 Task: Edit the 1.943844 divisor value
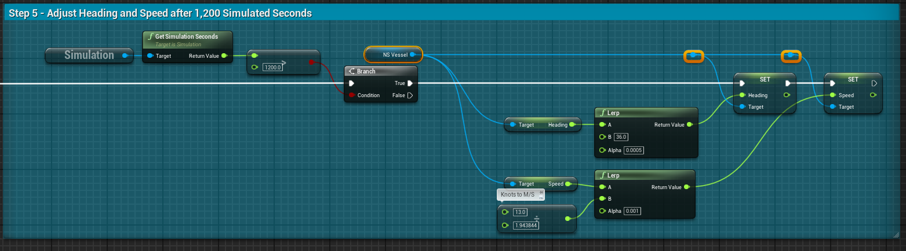pyautogui.click(x=526, y=226)
